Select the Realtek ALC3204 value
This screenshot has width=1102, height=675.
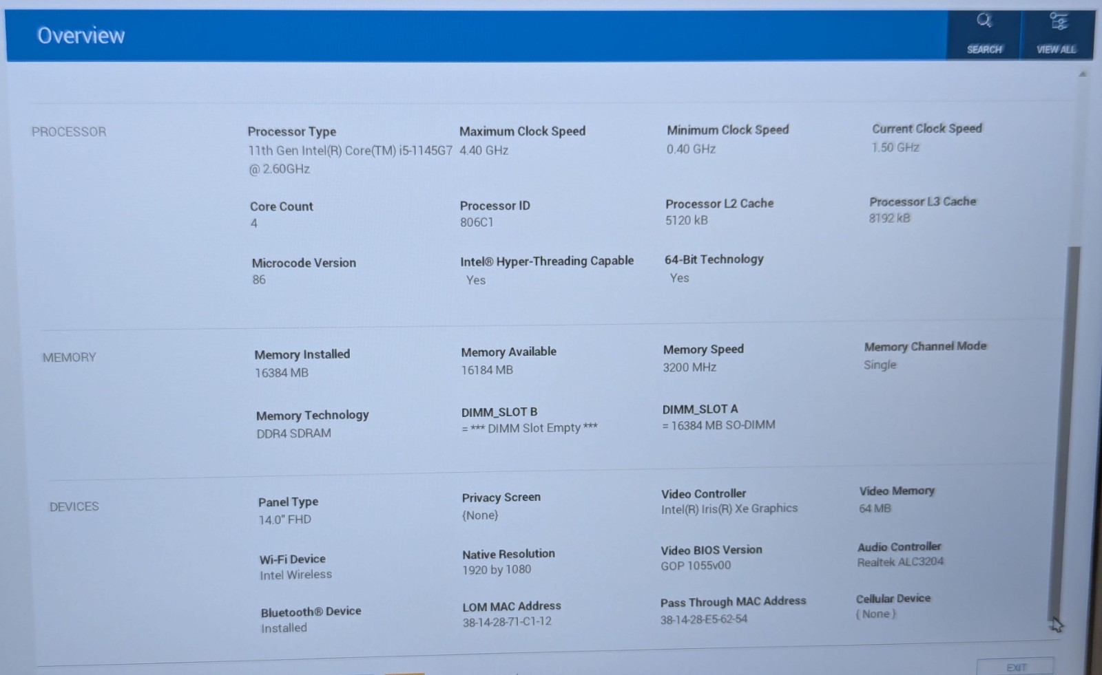[900, 562]
